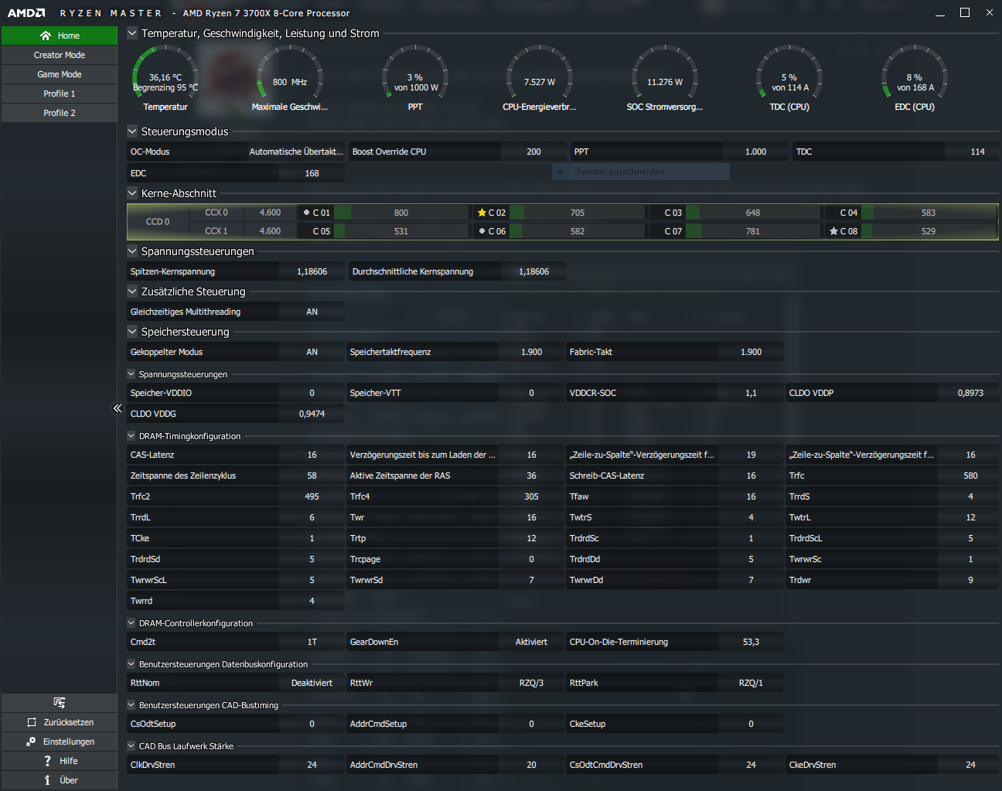Viewport: 1002px width, 791px height.
Task: Collapse the DRAM-Timingkonfiguration section
Action: click(131, 436)
